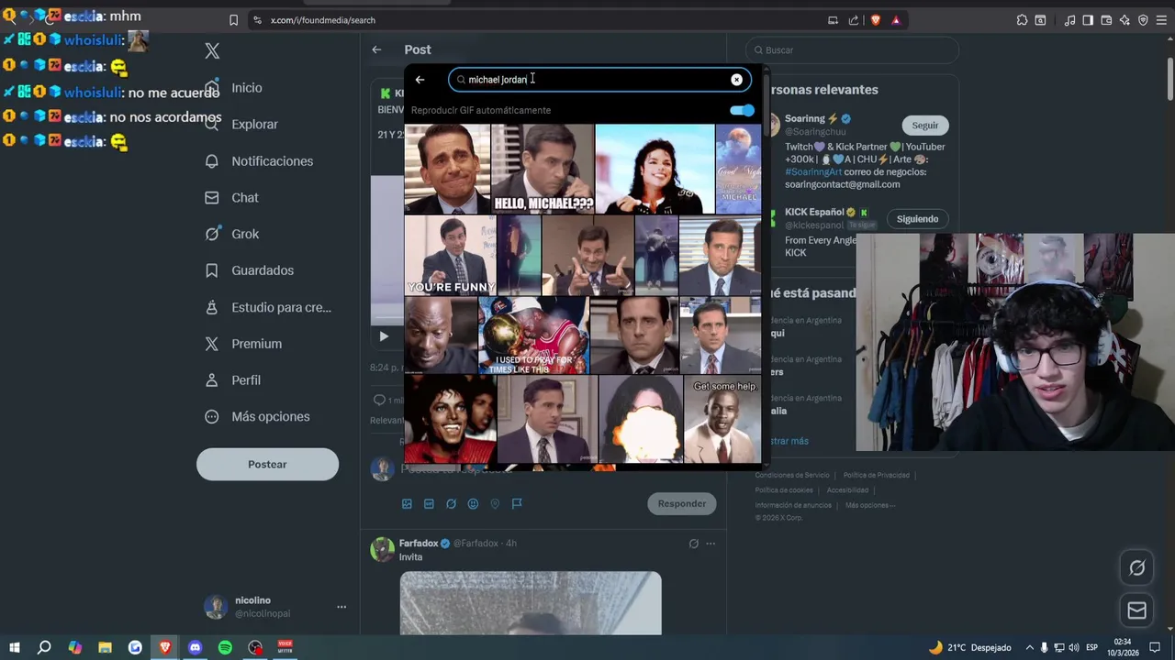Choose the Get some help GIF

click(722, 419)
